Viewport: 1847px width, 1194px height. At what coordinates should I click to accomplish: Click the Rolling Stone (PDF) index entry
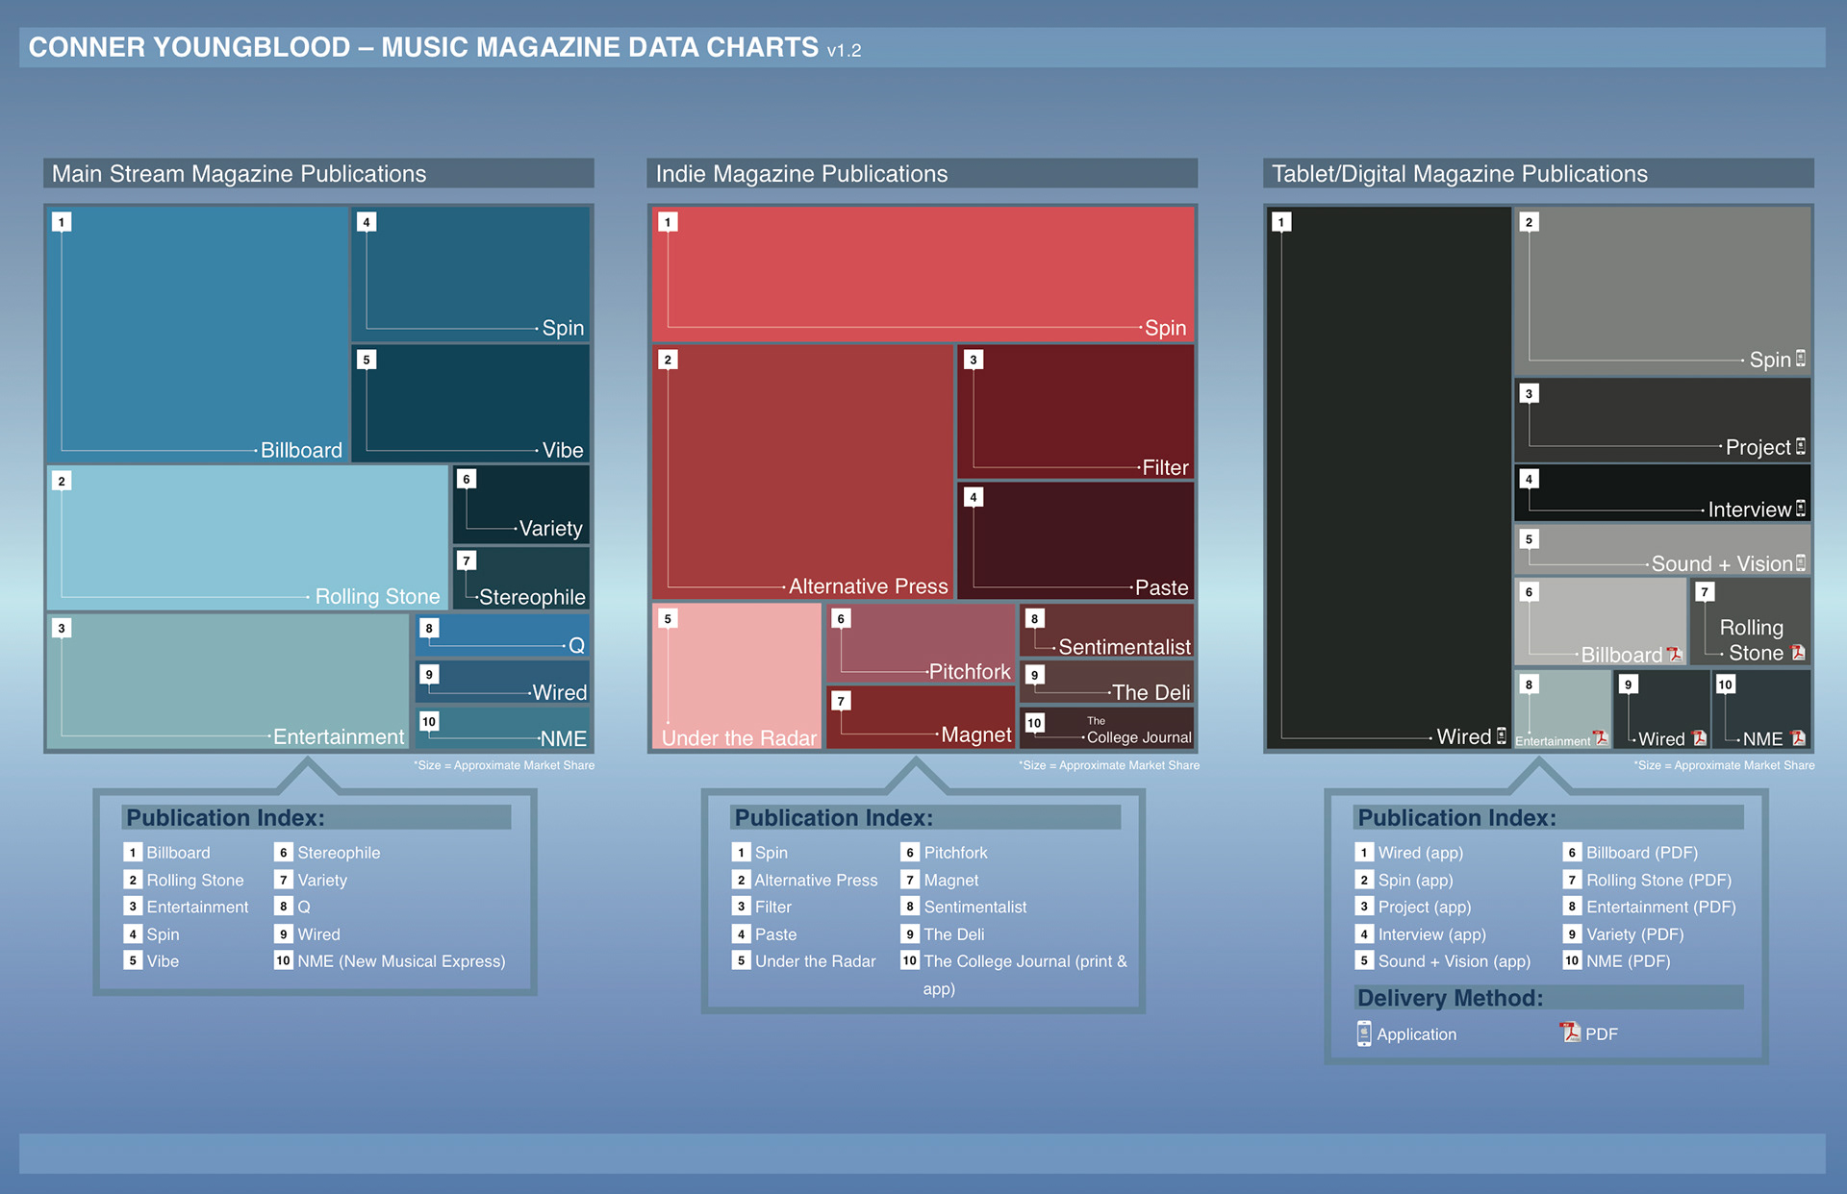[x=1657, y=881]
